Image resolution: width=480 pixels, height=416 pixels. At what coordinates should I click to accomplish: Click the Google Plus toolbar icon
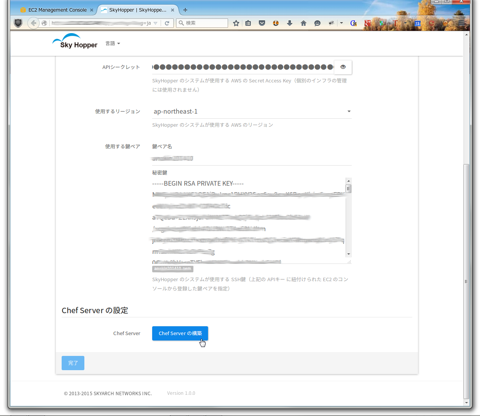tap(368, 23)
